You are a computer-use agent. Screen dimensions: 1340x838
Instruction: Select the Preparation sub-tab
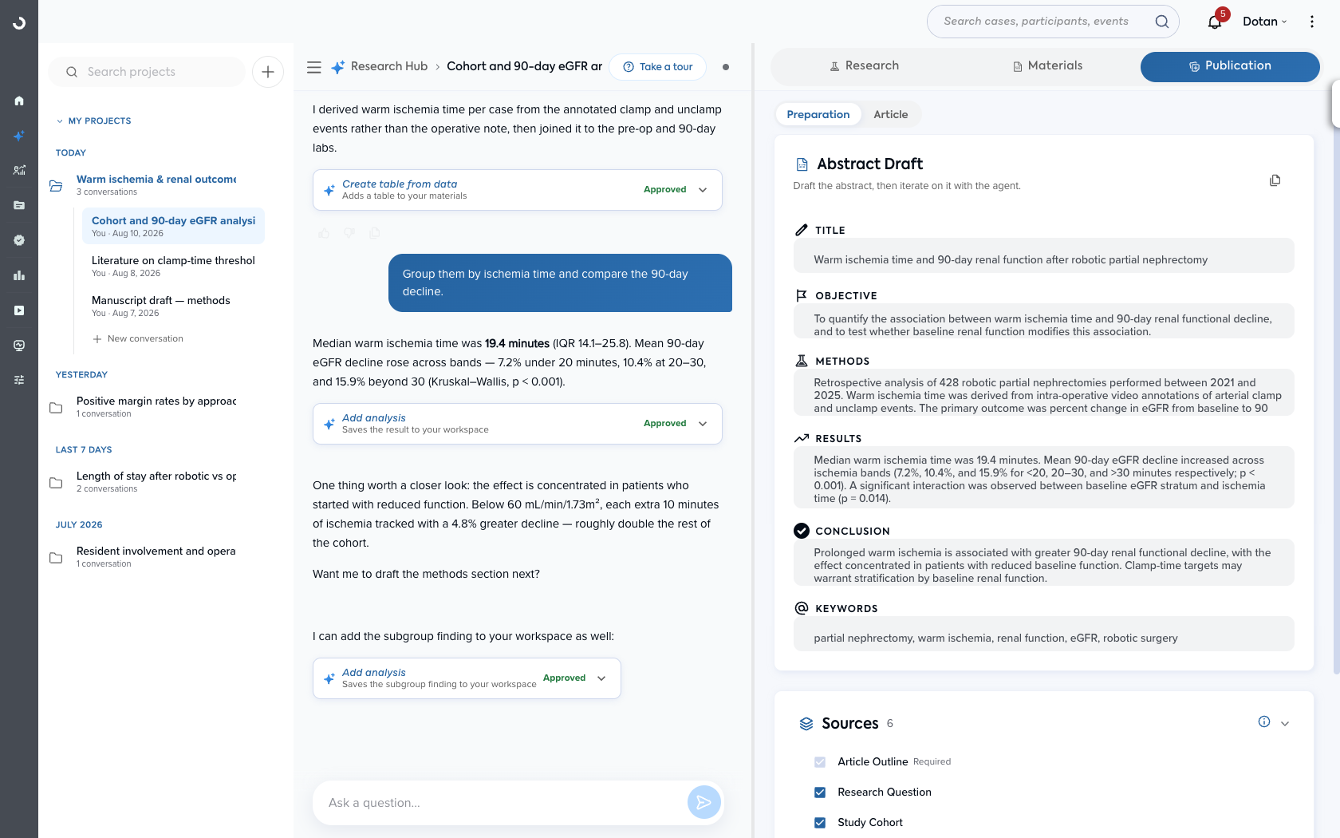[x=818, y=114]
